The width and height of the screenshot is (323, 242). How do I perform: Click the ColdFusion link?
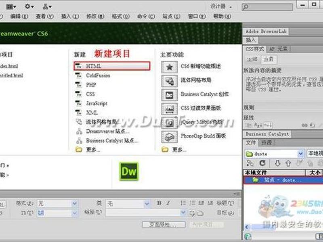(x=98, y=75)
